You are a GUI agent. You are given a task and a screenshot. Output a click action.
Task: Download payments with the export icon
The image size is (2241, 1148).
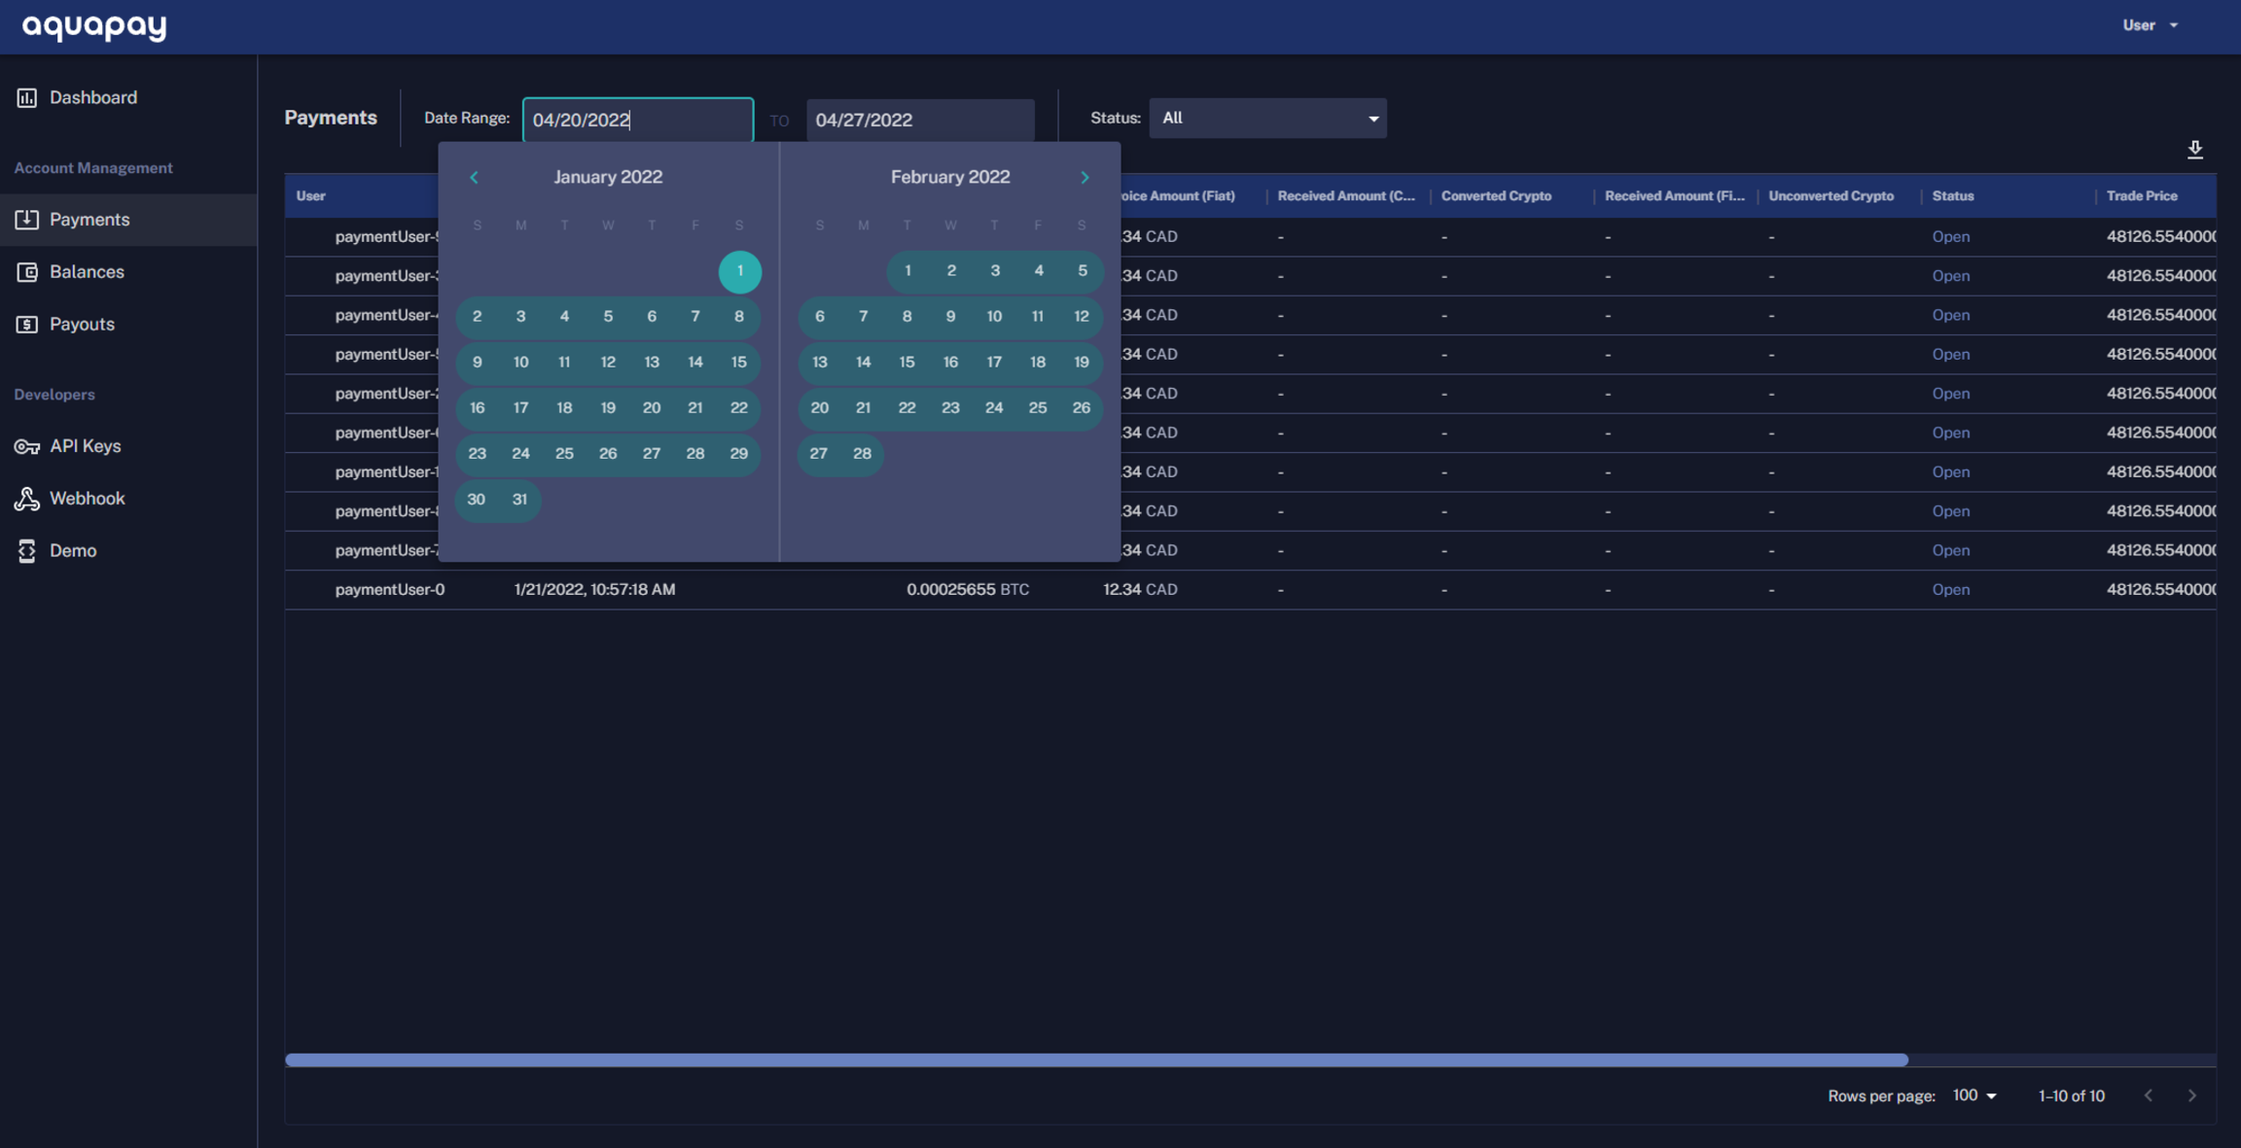point(2194,150)
